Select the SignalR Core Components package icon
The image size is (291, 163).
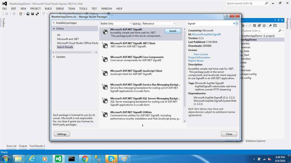point(105,59)
